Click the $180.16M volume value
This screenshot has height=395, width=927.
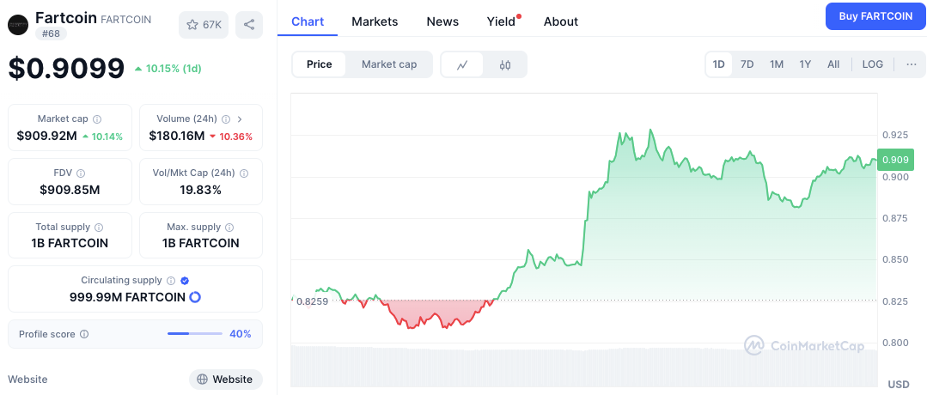click(177, 136)
